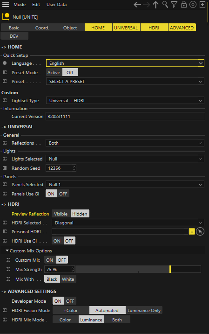
Task: Open the User Data menu
Action: (56, 5)
